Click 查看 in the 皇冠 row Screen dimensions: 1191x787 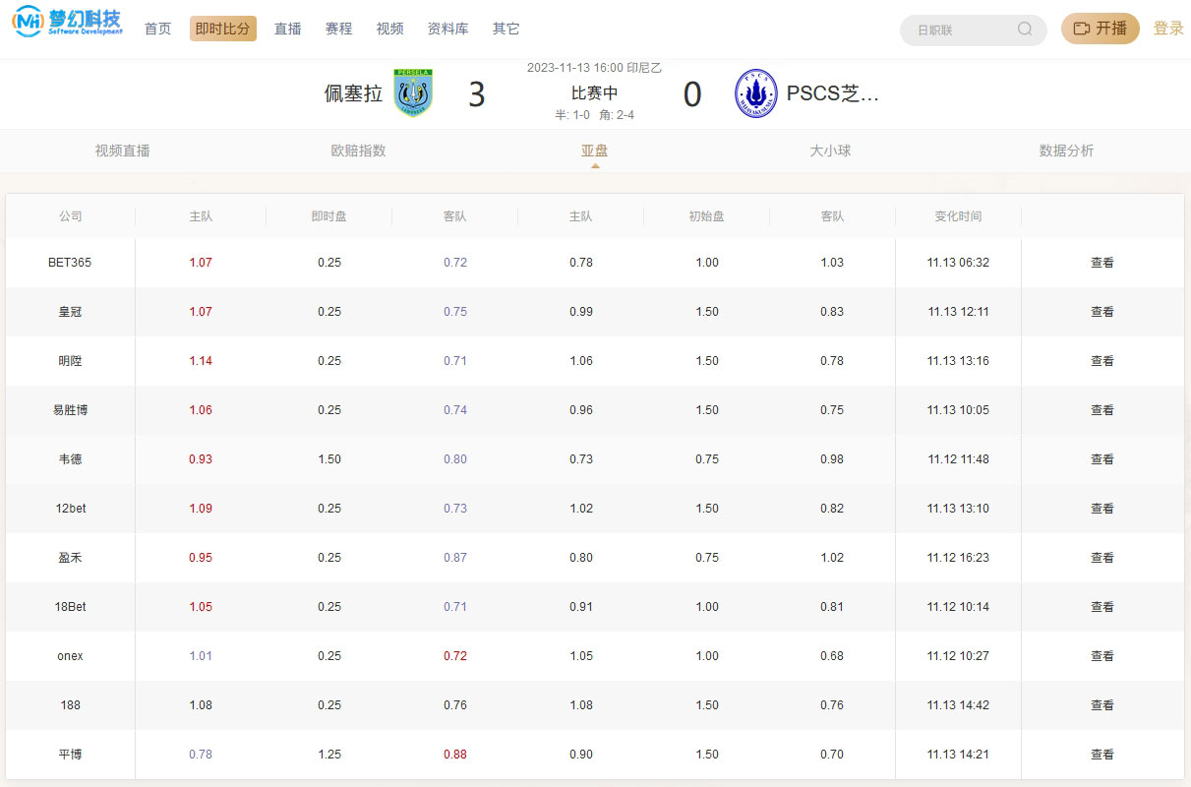1102,312
